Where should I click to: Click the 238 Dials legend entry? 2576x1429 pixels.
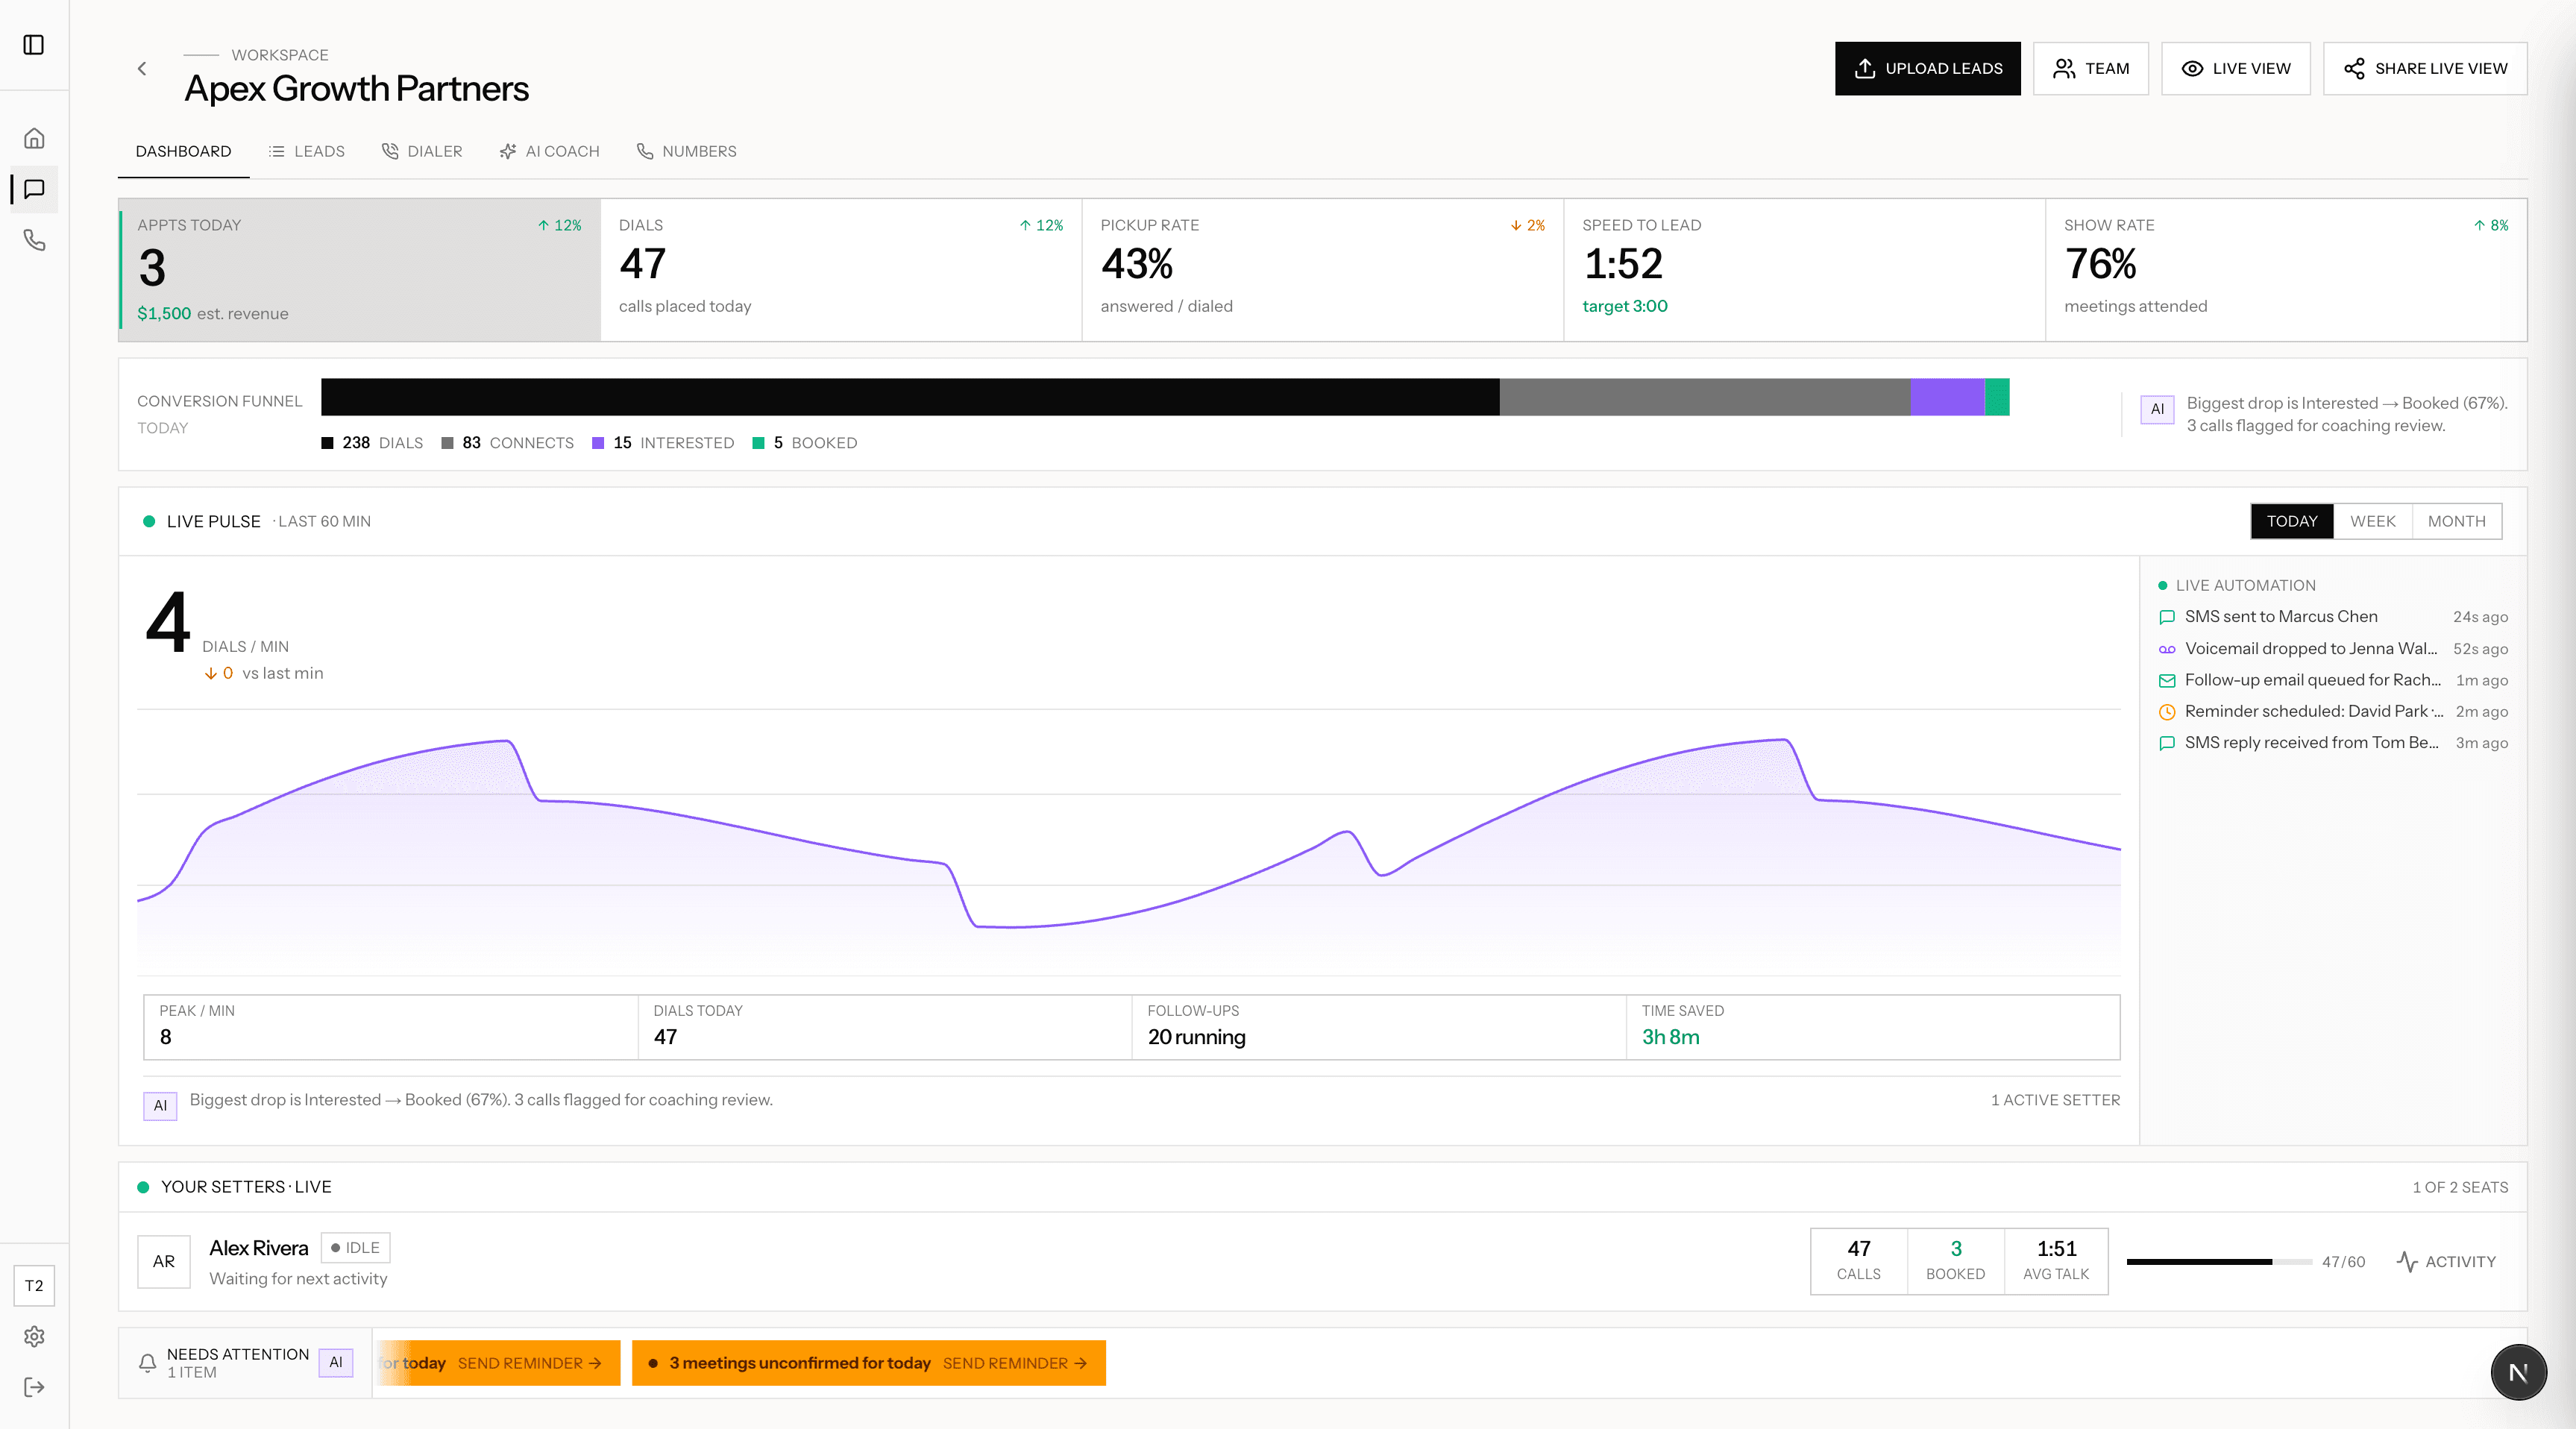(x=372, y=443)
